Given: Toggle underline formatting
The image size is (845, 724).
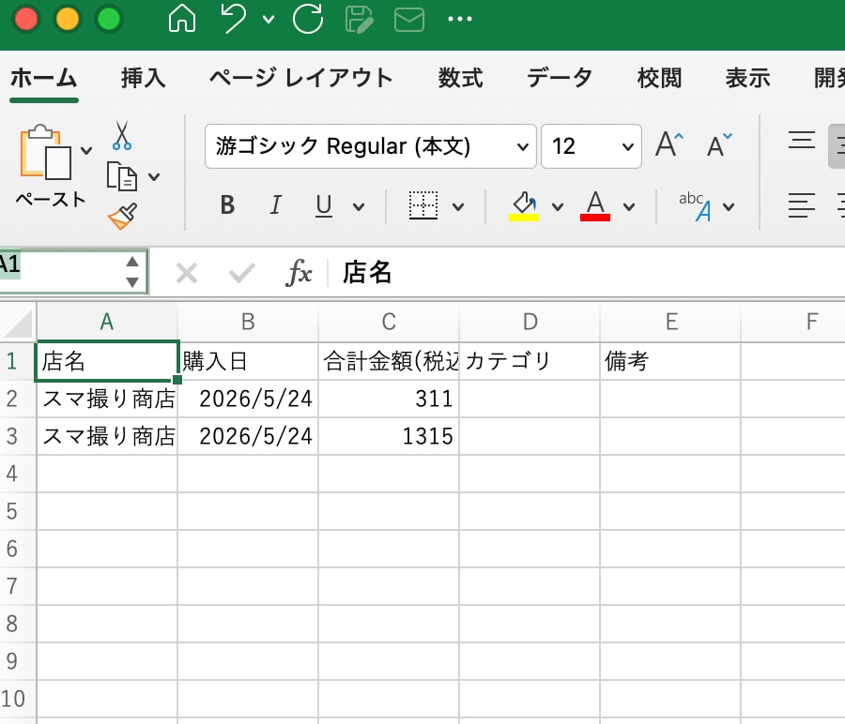Looking at the screenshot, I should [323, 205].
